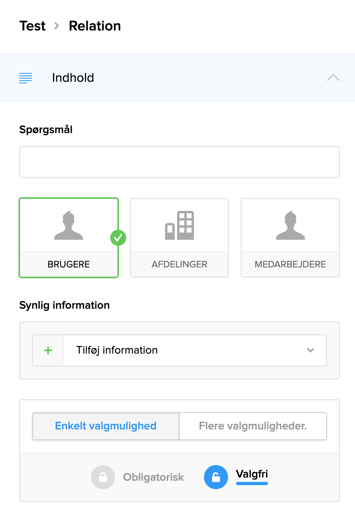Select the MEDARBEJDERE person icon
The width and height of the screenshot is (355, 514).
[290, 225]
